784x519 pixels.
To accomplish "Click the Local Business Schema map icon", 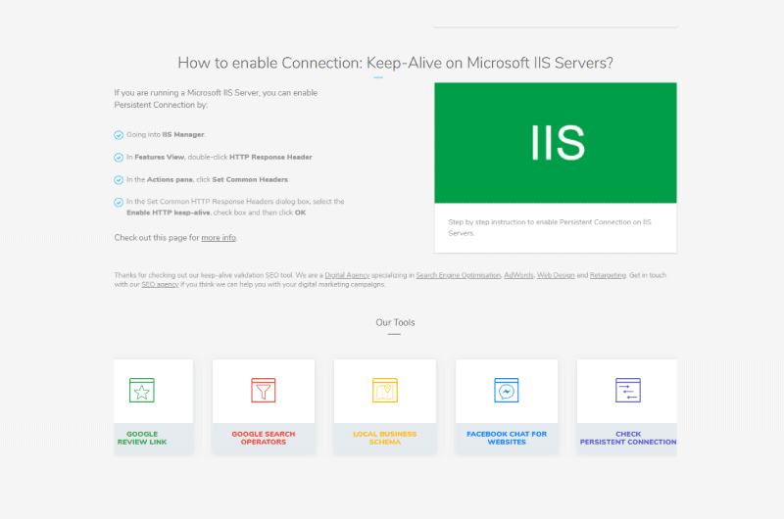I will point(385,390).
